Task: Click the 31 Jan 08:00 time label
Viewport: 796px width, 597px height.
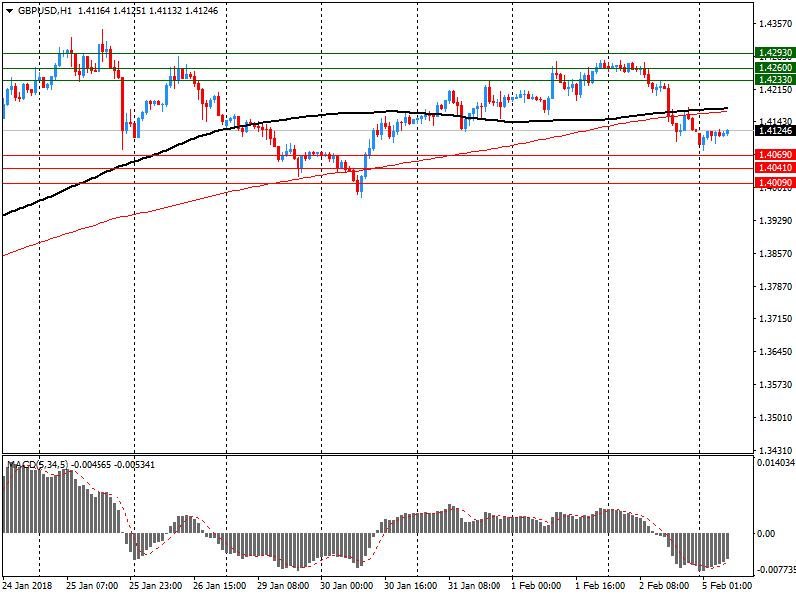Action: (x=475, y=586)
